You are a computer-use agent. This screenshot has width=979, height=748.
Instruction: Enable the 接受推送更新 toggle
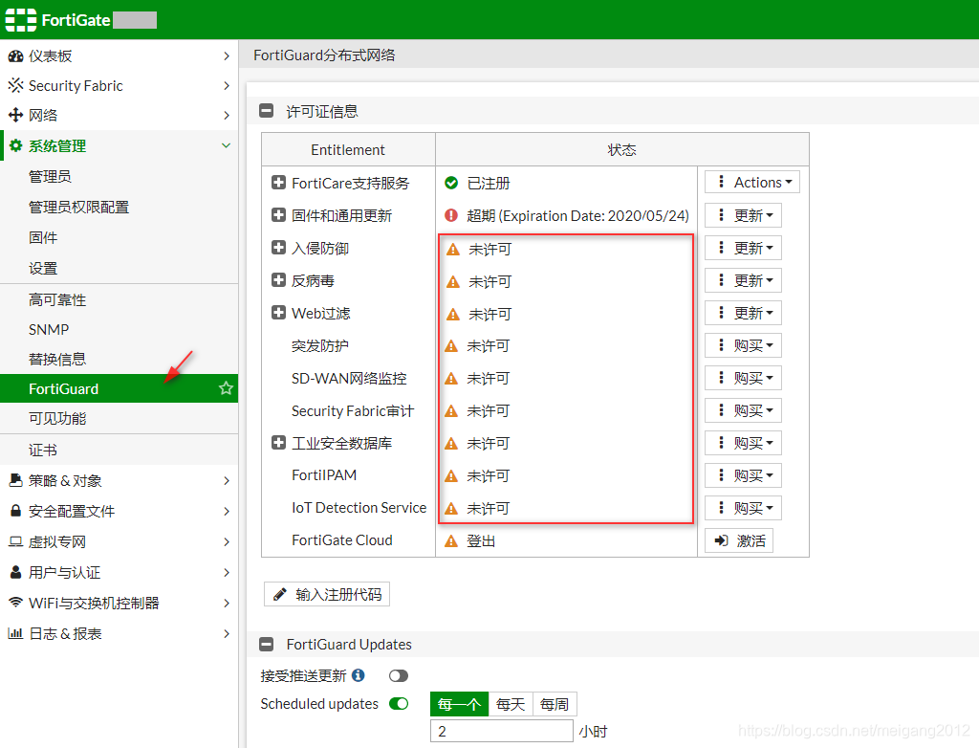coord(399,675)
